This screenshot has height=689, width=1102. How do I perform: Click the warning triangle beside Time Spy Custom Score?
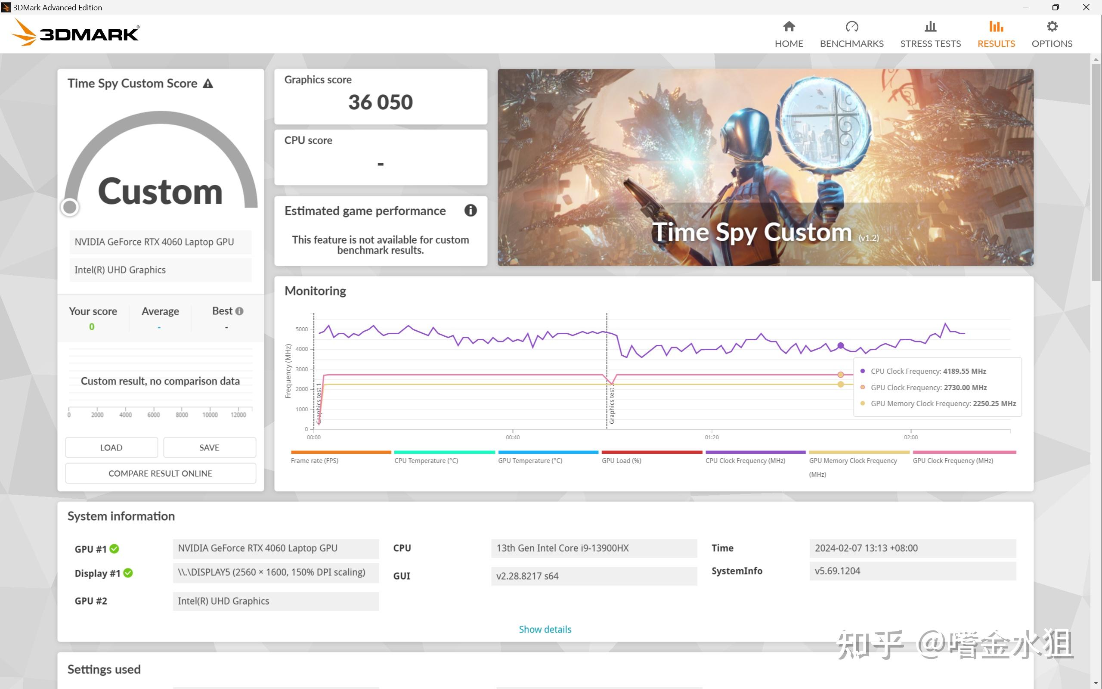[x=208, y=84]
